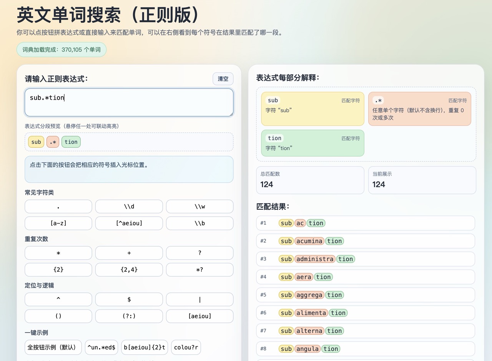Insert the asterisk repetition button

58,253
